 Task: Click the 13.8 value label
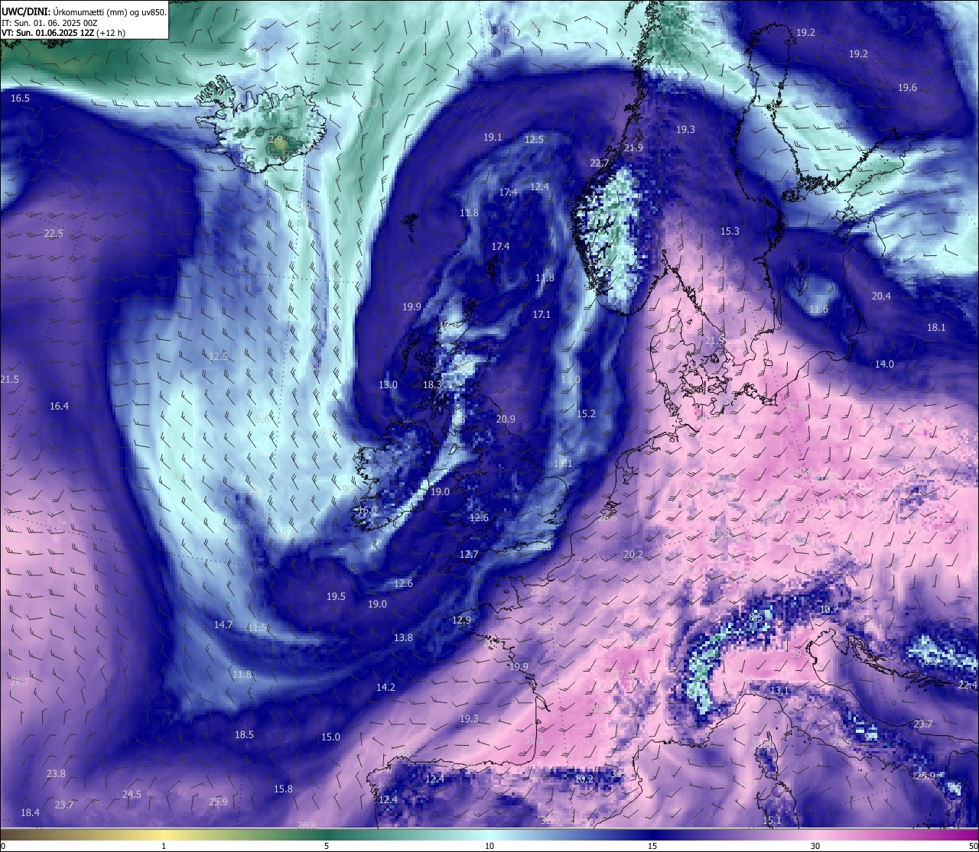(x=403, y=638)
